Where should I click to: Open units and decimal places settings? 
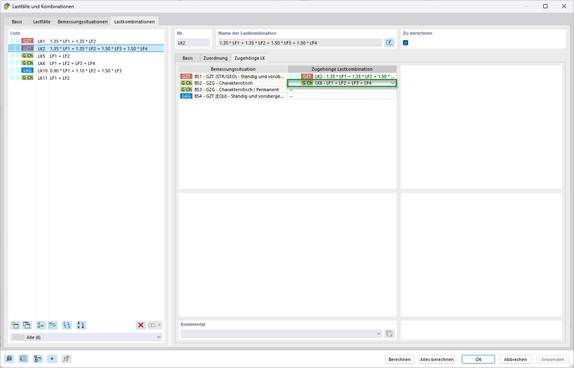[23, 359]
